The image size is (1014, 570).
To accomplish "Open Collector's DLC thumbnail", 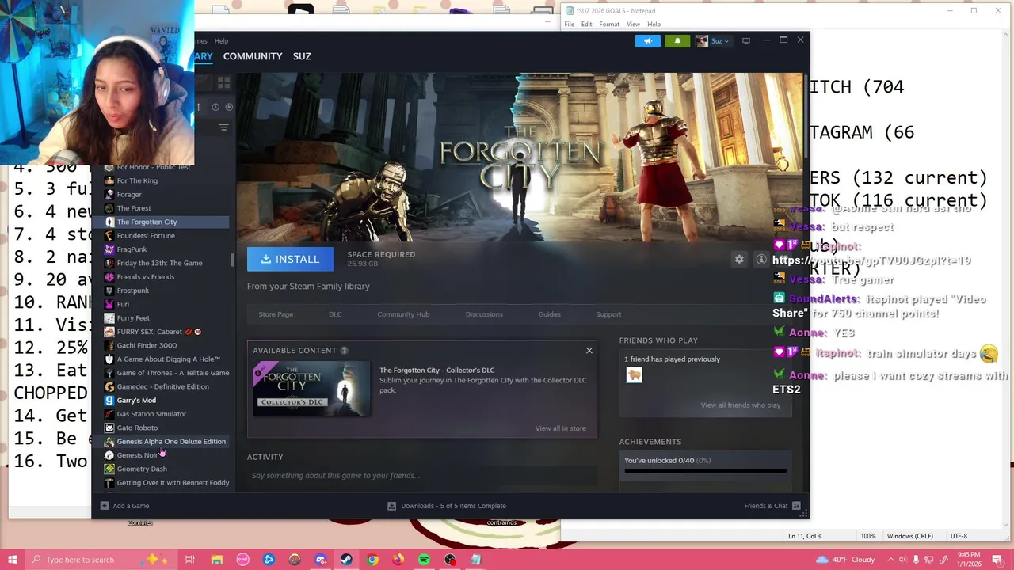I will click(x=311, y=388).
